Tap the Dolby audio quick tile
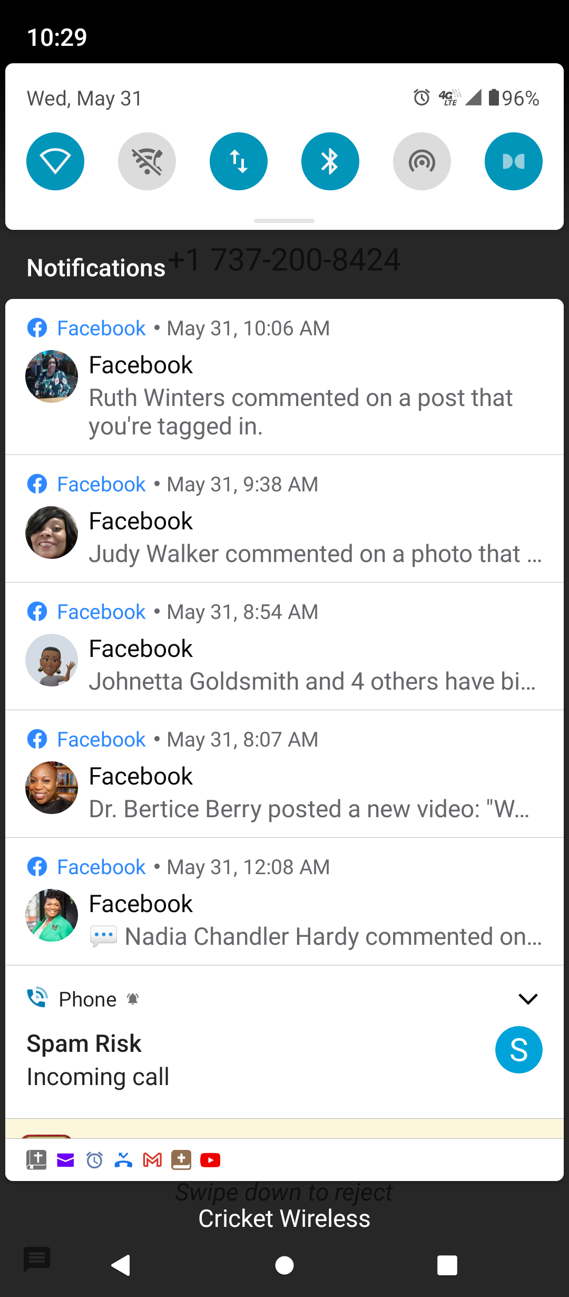This screenshot has width=569, height=1297. [514, 161]
